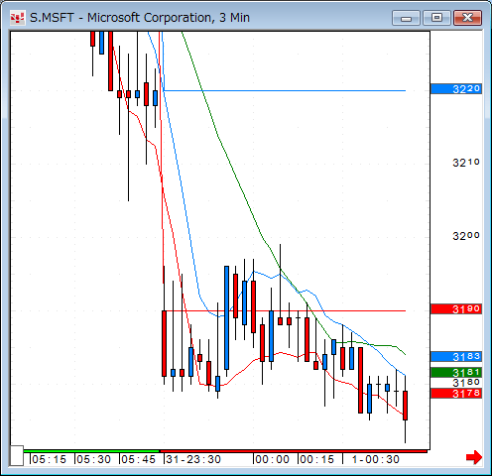Click the 31-23:30 session time label
Screen dimensions: 492x476
click(x=193, y=459)
